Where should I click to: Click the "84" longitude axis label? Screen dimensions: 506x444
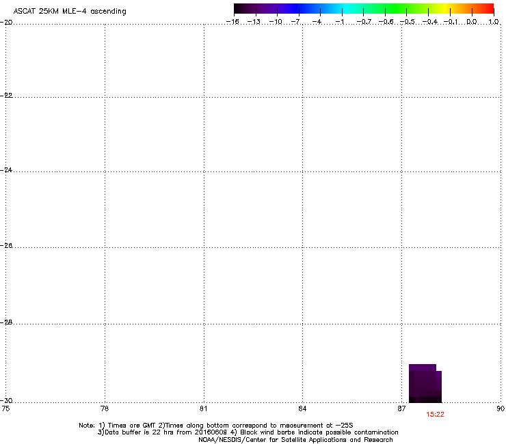pos(302,408)
